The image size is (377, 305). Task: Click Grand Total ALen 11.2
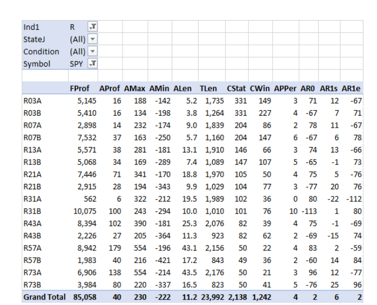(190, 297)
